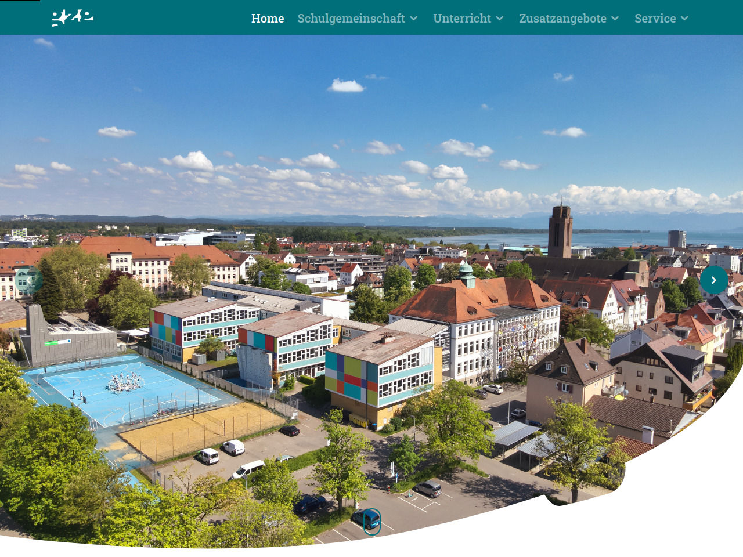Select the Schulgemeinschaft menu label

[351, 19]
